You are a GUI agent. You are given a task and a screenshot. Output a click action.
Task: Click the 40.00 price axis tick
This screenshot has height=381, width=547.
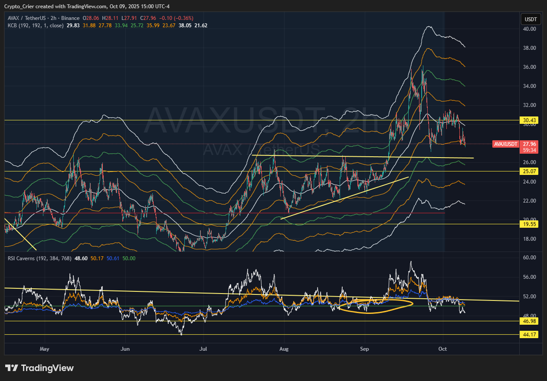(530, 29)
